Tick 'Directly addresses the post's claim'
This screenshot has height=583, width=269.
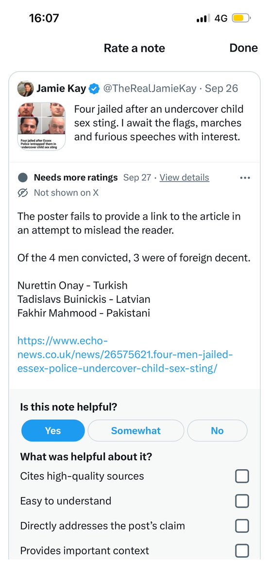click(x=242, y=526)
